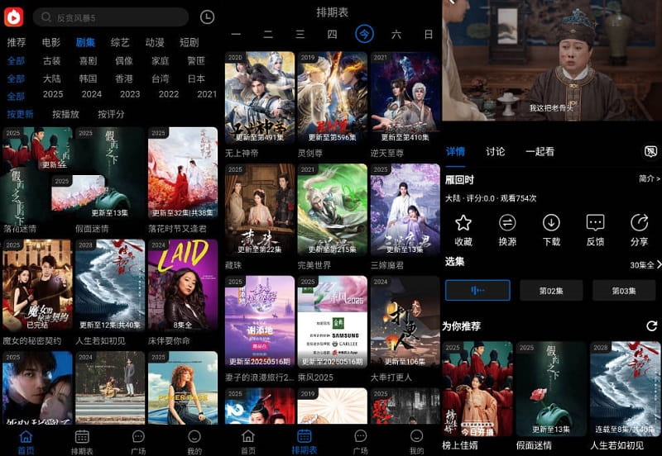Tap 广场 icon in schedule panel nav

click(360, 436)
